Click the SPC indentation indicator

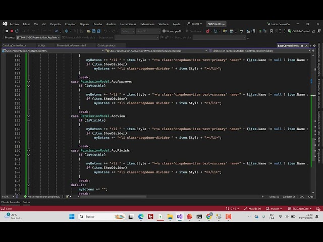coord(302,197)
